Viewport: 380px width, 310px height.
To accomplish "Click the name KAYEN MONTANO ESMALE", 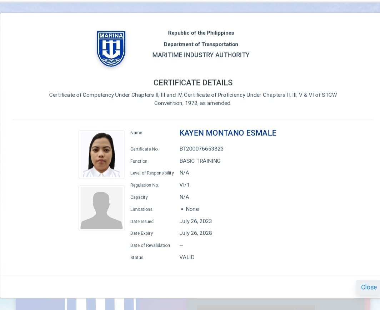I will click(x=227, y=133).
